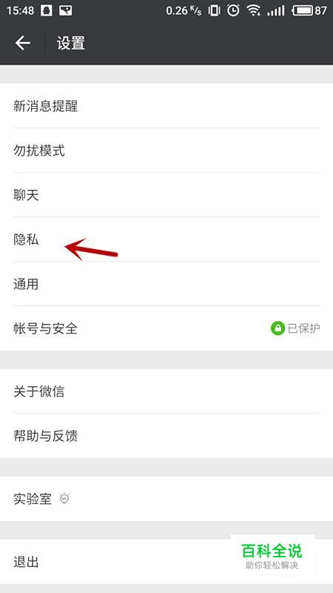Open 新消息提醒 settings
333x593 pixels.
(x=166, y=106)
